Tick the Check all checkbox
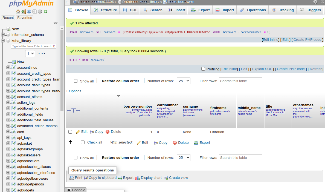This screenshot has height=192, width=325. [x=83, y=142]
